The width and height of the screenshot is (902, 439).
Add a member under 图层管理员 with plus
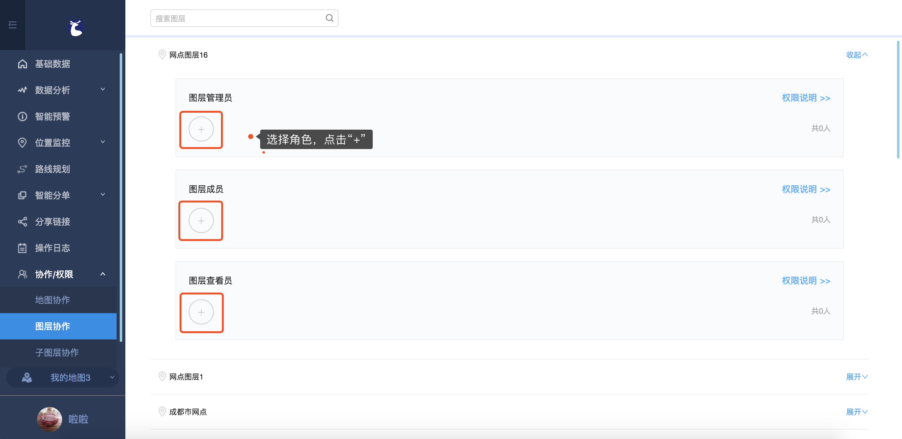201,129
